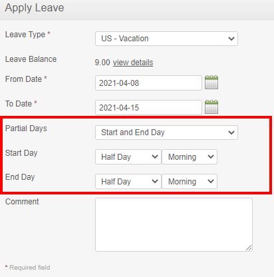Open the Leave Type dropdown showing US - Vacation
The image size is (274, 277).
tap(166, 39)
